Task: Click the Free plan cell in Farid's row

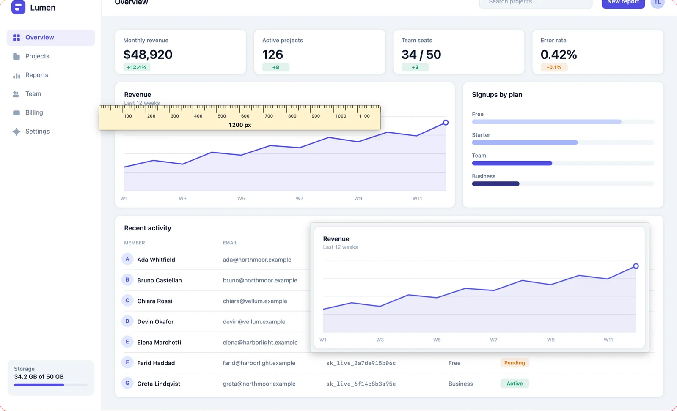Action: pyautogui.click(x=454, y=363)
